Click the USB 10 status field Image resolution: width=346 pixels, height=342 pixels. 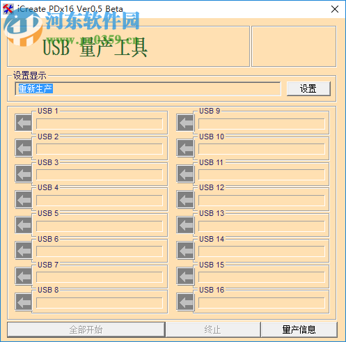pyautogui.click(x=262, y=149)
